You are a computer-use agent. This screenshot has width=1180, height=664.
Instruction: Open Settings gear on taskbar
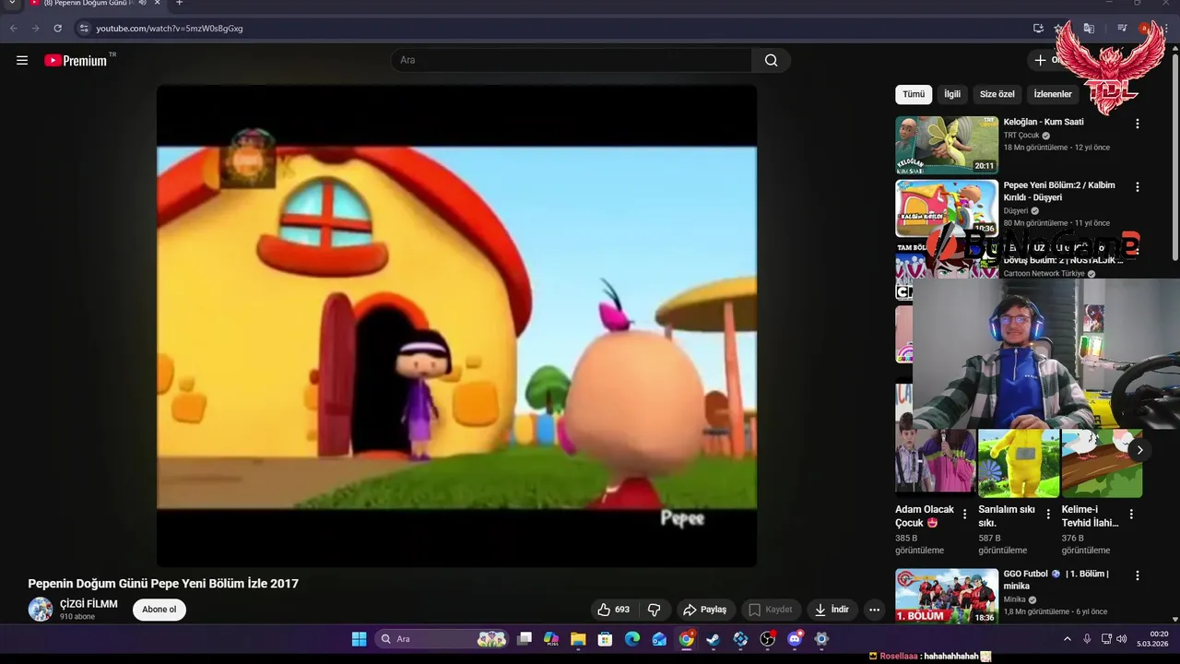821,639
